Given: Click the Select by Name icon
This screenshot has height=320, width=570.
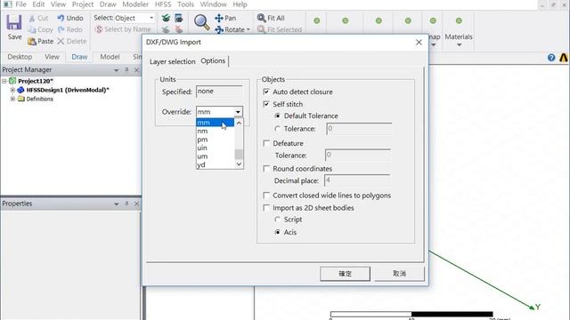Looking at the screenshot, I should coord(99,29).
